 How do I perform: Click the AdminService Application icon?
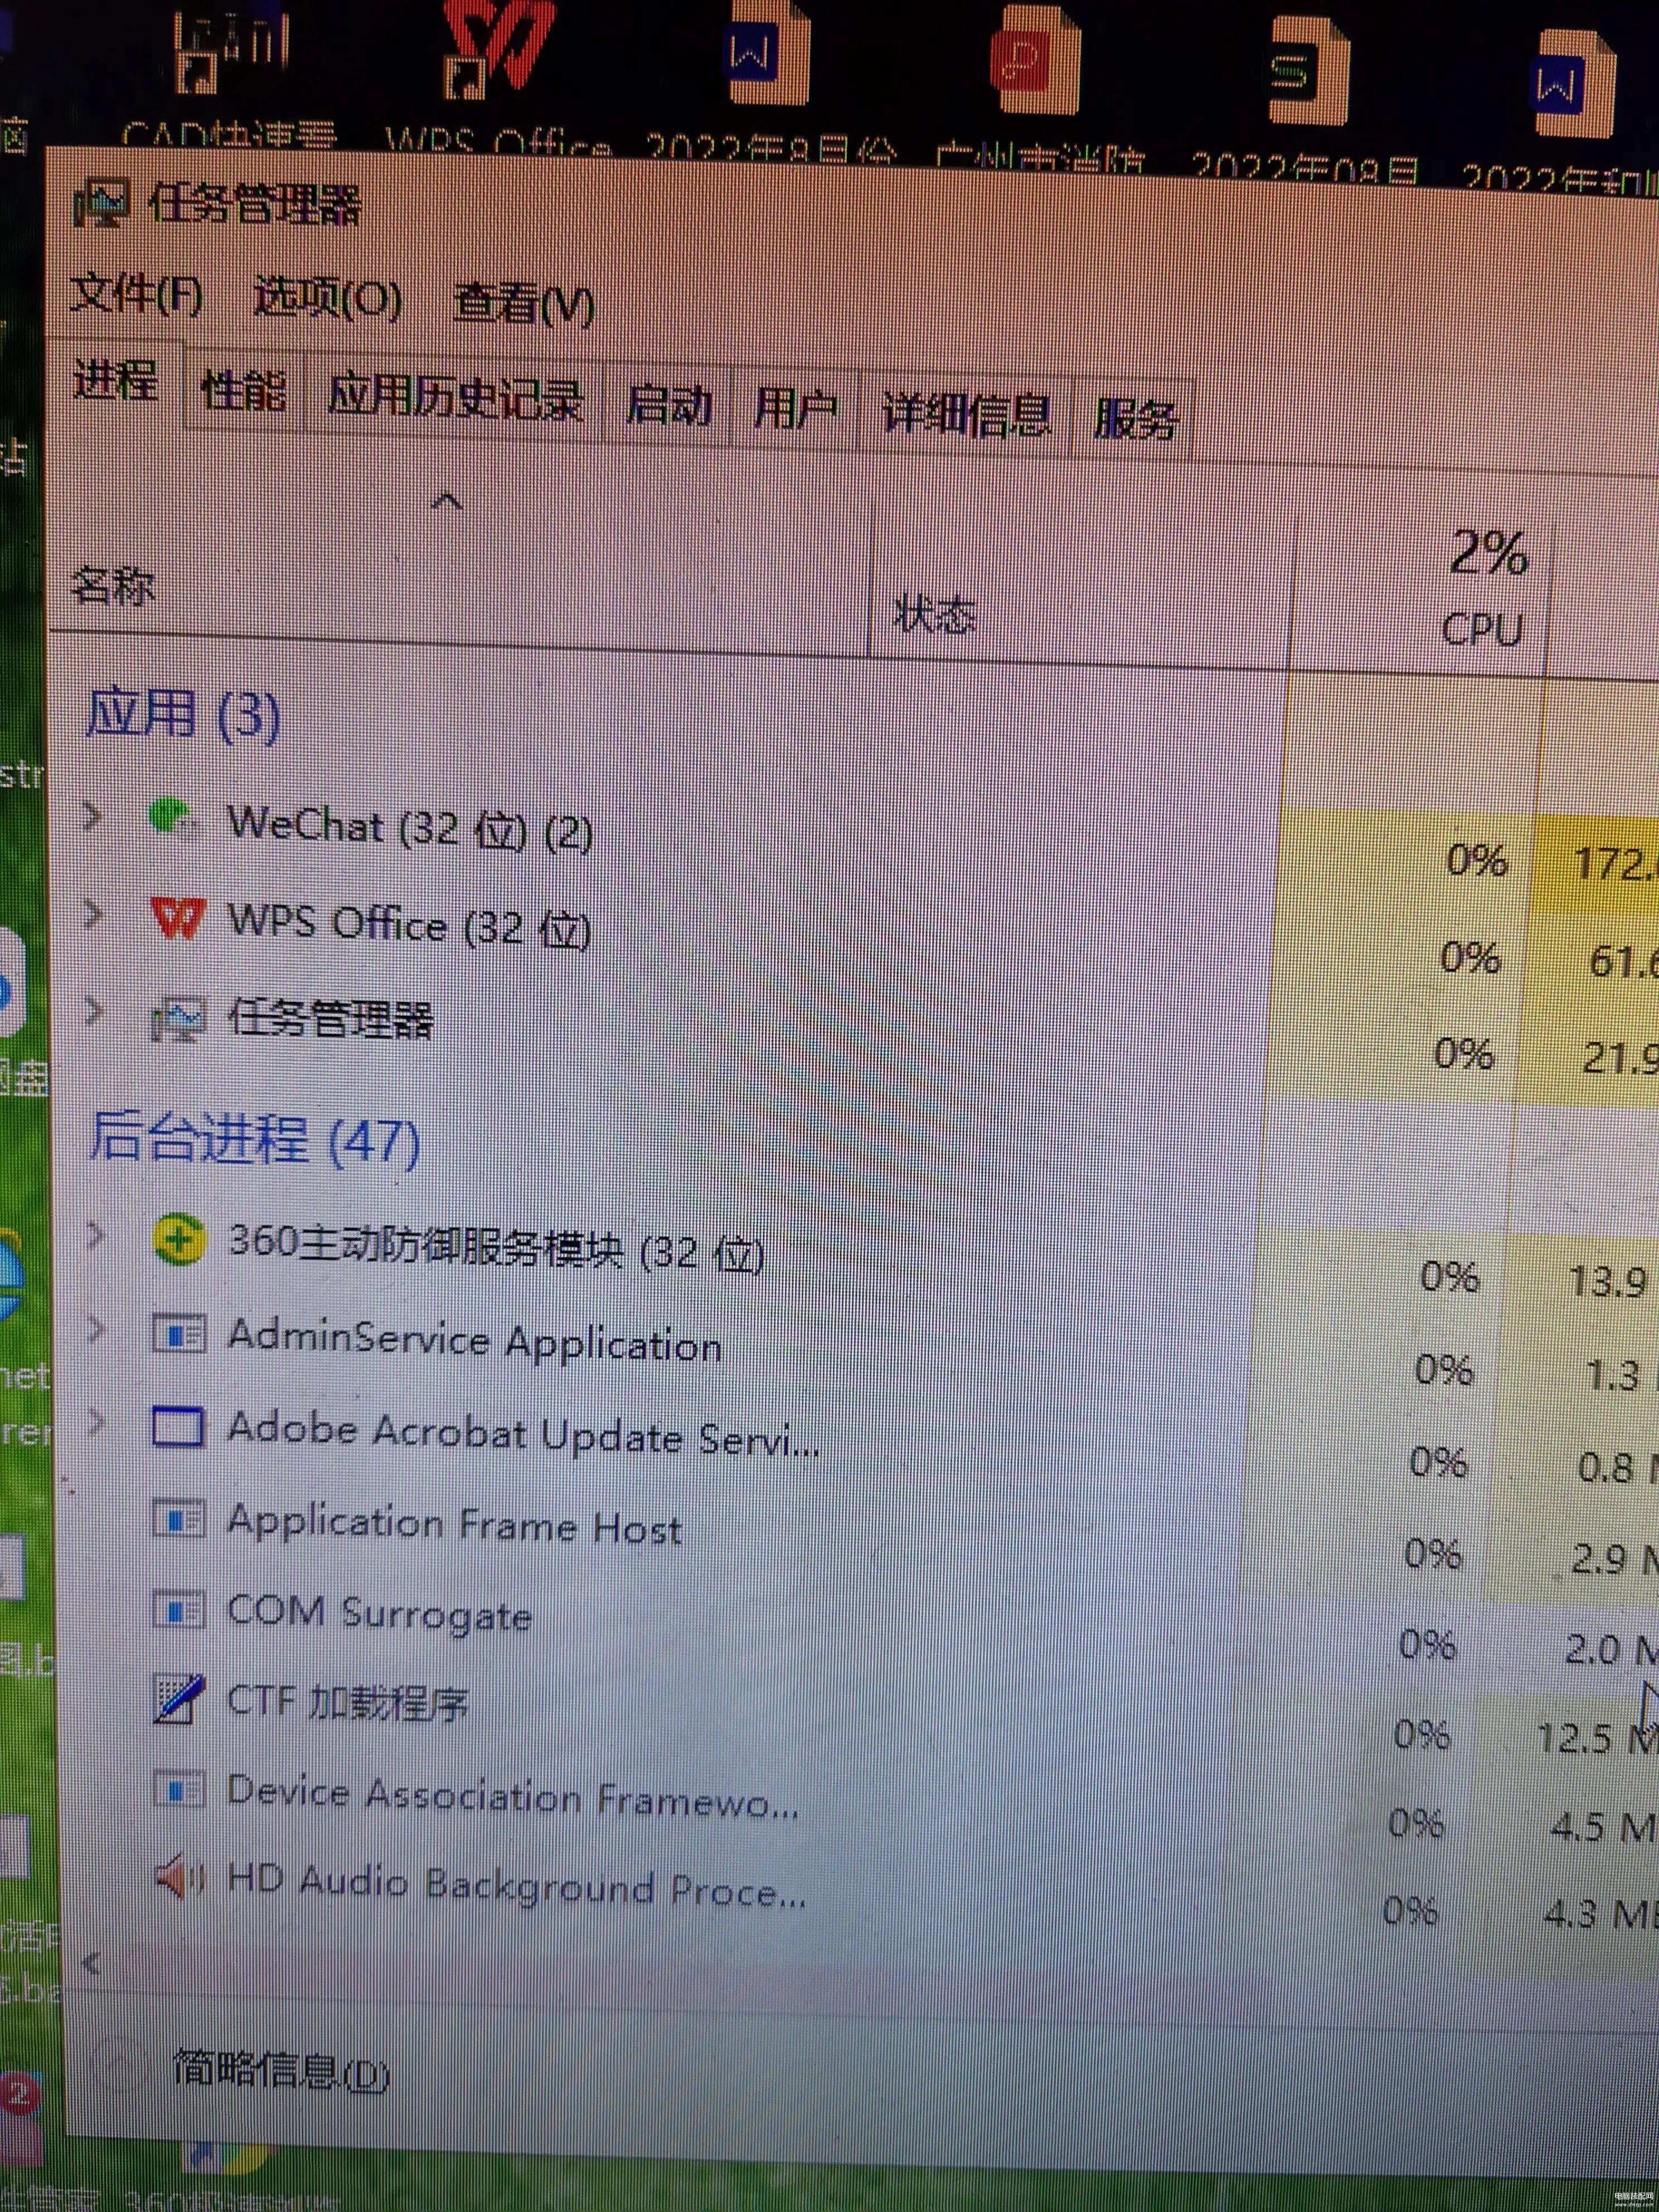(x=179, y=1335)
